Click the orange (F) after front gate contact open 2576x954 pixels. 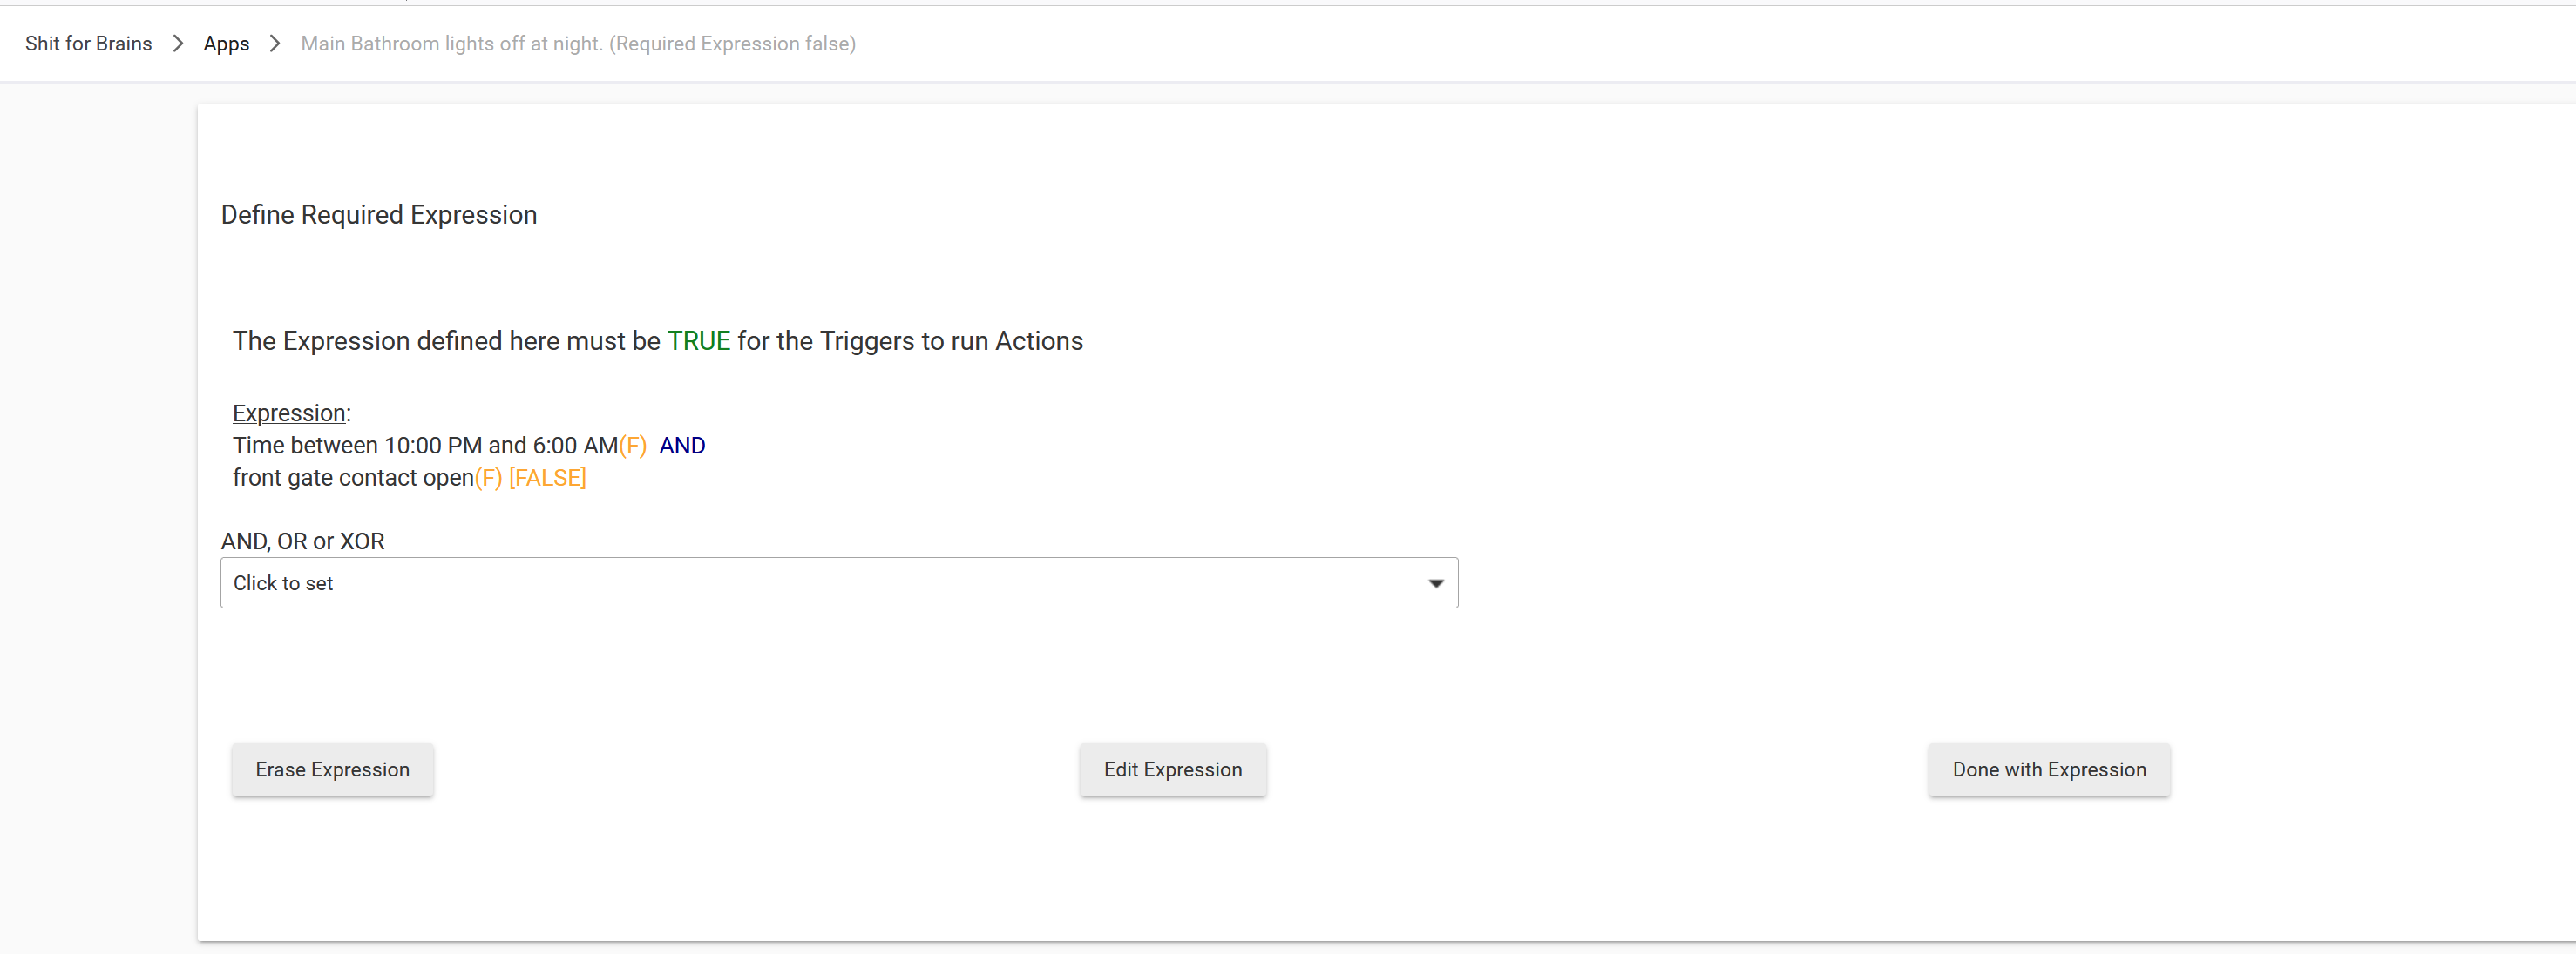(x=487, y=478)
